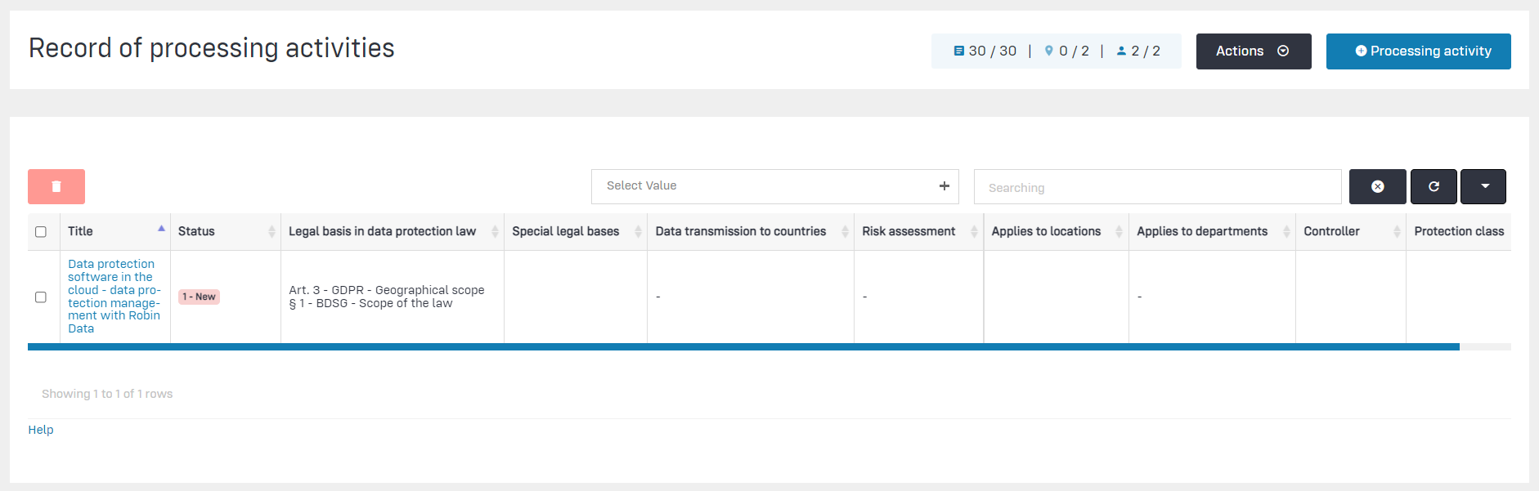This screenshot has height=491, width=1539.
Task: Click the clear search X button
Action: (1377, 186)
